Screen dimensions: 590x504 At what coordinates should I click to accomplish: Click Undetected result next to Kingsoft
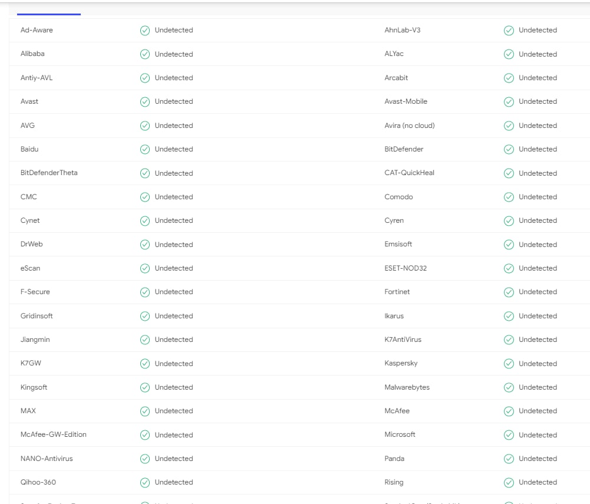coord(174,387)
